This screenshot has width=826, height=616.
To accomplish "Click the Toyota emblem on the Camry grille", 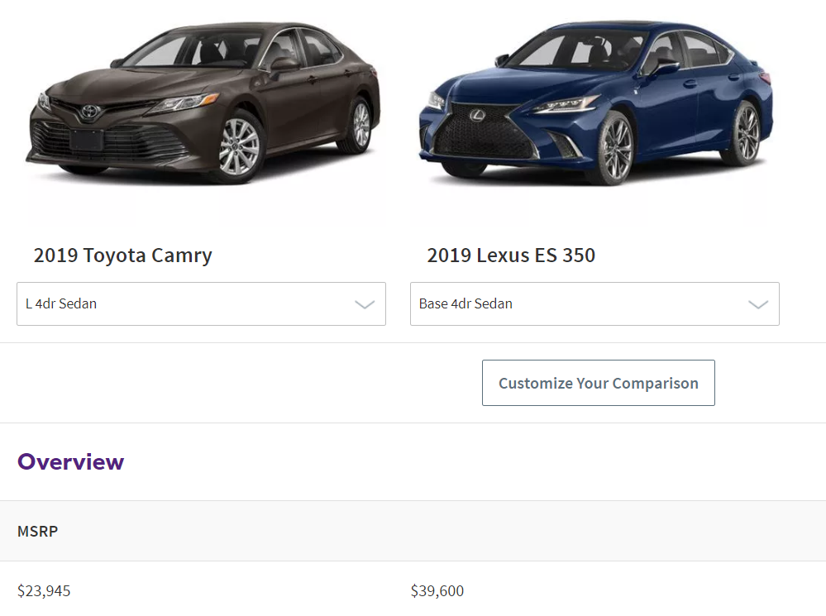I will [90, 111].
